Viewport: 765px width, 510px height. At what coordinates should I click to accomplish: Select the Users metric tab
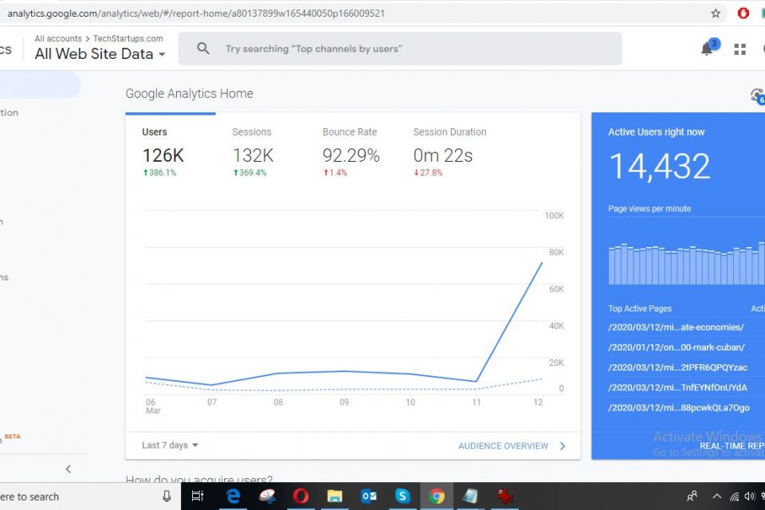pyautogui.click(x=155, y=132)
